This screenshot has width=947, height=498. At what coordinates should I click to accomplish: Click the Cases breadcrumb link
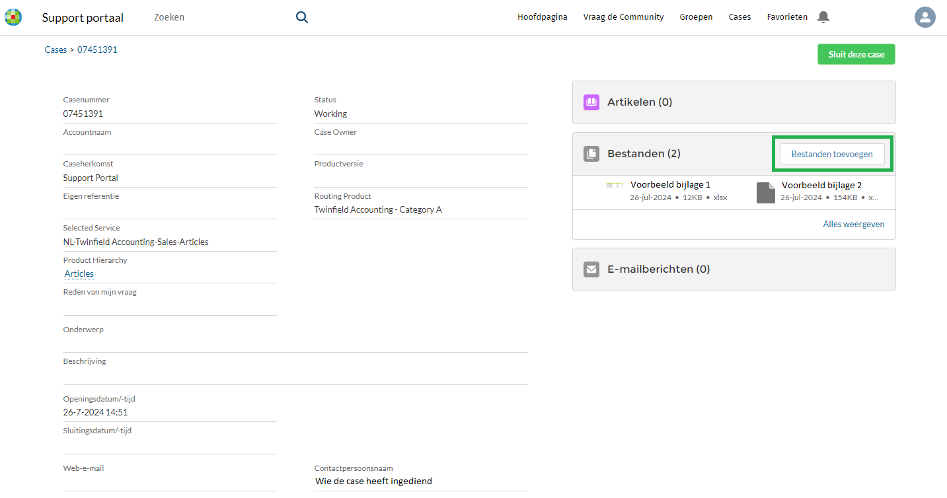[x=56, y=50]
